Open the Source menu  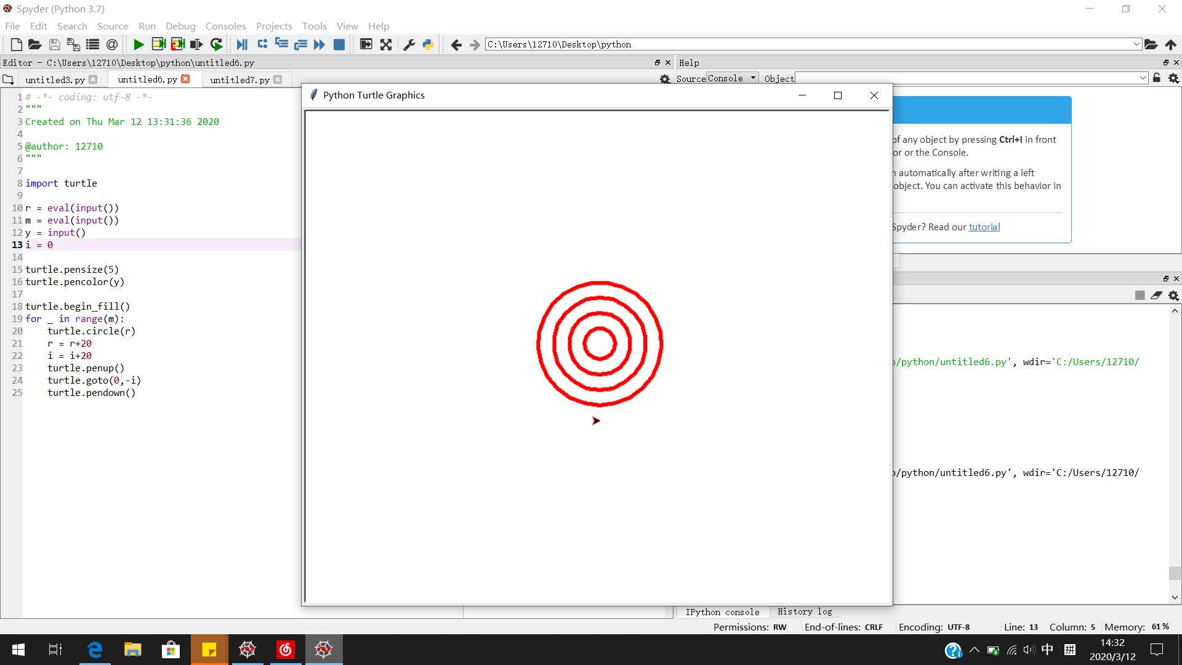tap(113, 26)
